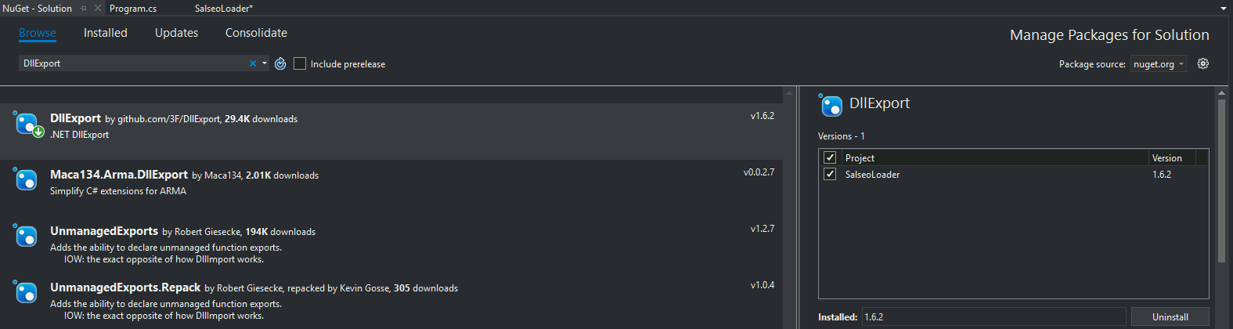1233x329 pixels.
Task: Click the UnmanagedExports package icon
Action: tap(26, 236)
